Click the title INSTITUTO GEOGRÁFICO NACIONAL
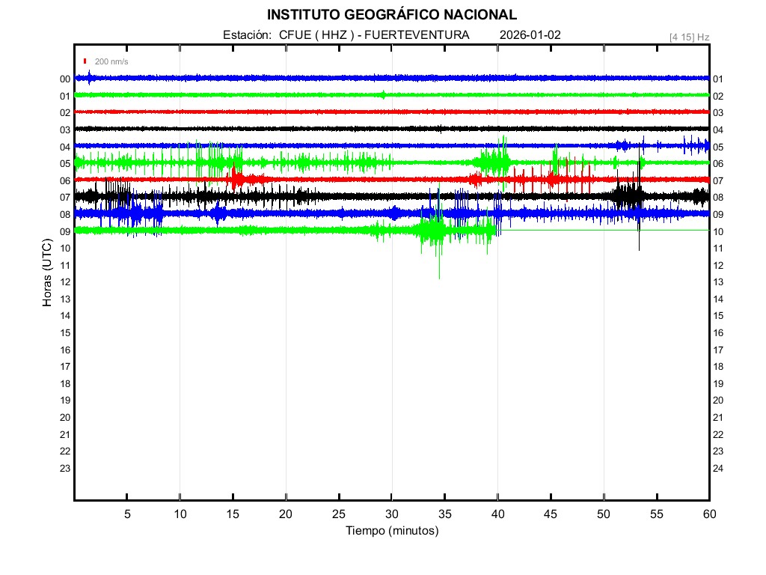Viewport: 766px width, 575px height. click(391, 15)
